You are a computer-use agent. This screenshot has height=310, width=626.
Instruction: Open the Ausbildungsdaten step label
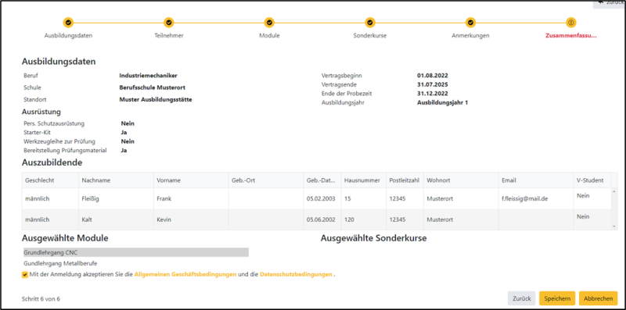(x=68, y=35)
